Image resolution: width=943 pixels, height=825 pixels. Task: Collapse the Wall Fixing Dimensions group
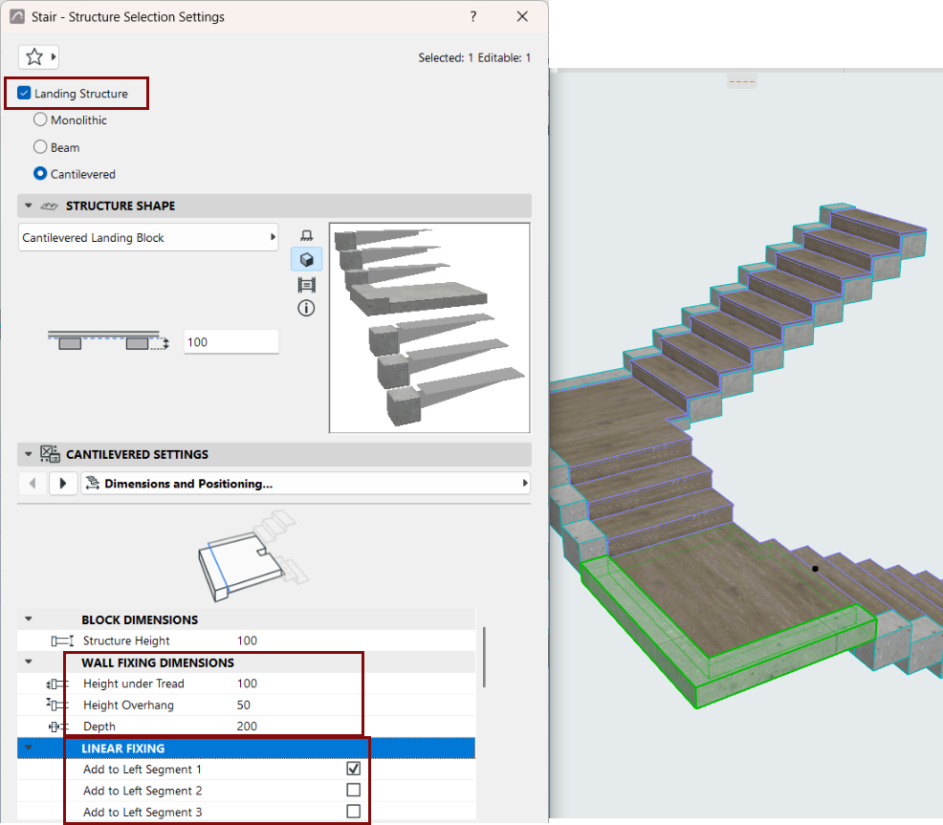(29, 662)
